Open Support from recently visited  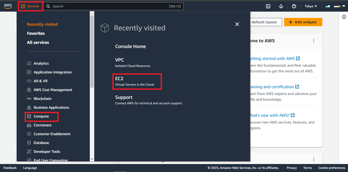tap(149, 100)
